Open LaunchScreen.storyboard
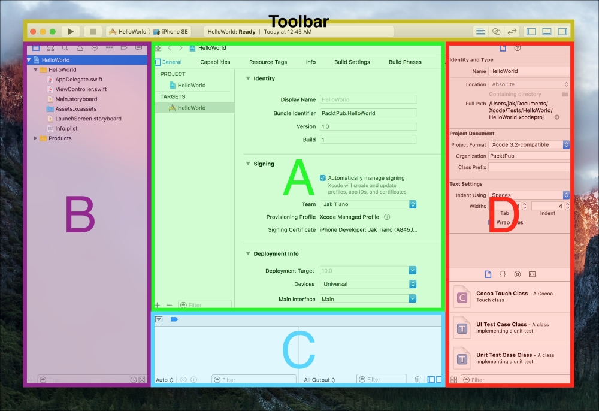599x411 pixels. pyautogui.click(x=84, y=119)
